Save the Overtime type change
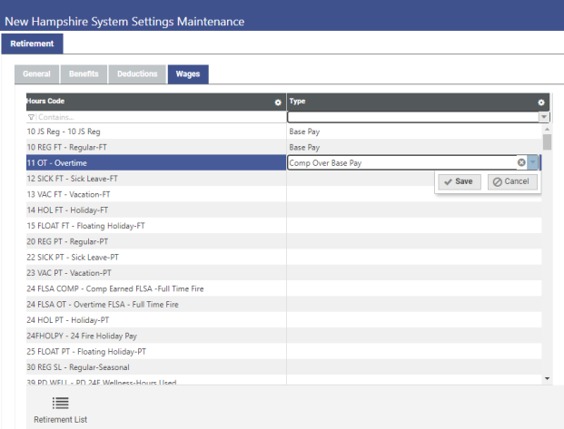 (459, 181)
